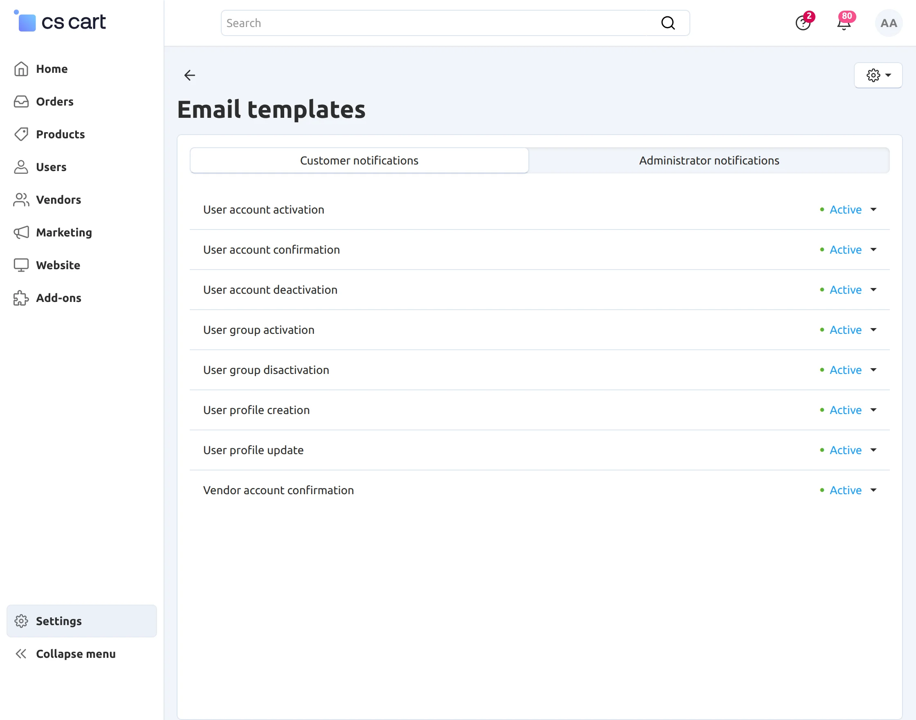Screen dimensions: 916x720
Task: Click the Website monitor icon
Action: click(21, 265)
